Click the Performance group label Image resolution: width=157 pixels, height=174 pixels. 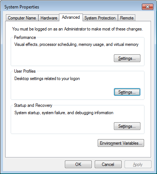coord(25,37)
